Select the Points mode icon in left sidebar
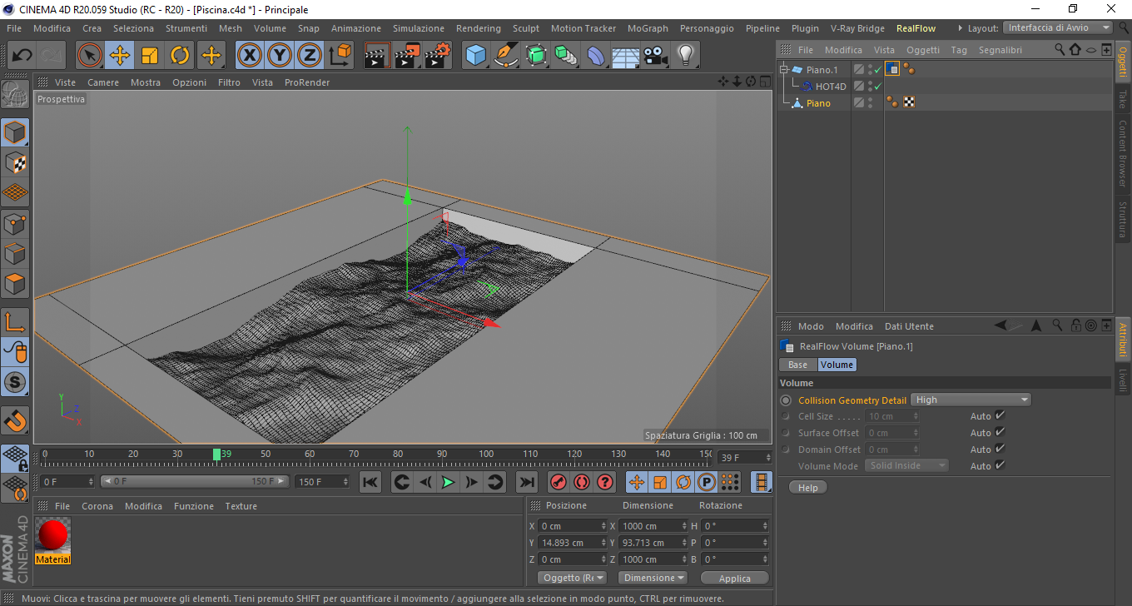This screenshot has height=606, width=1132. click(15, 223)
